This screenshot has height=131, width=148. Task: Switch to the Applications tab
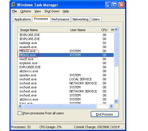23,19
